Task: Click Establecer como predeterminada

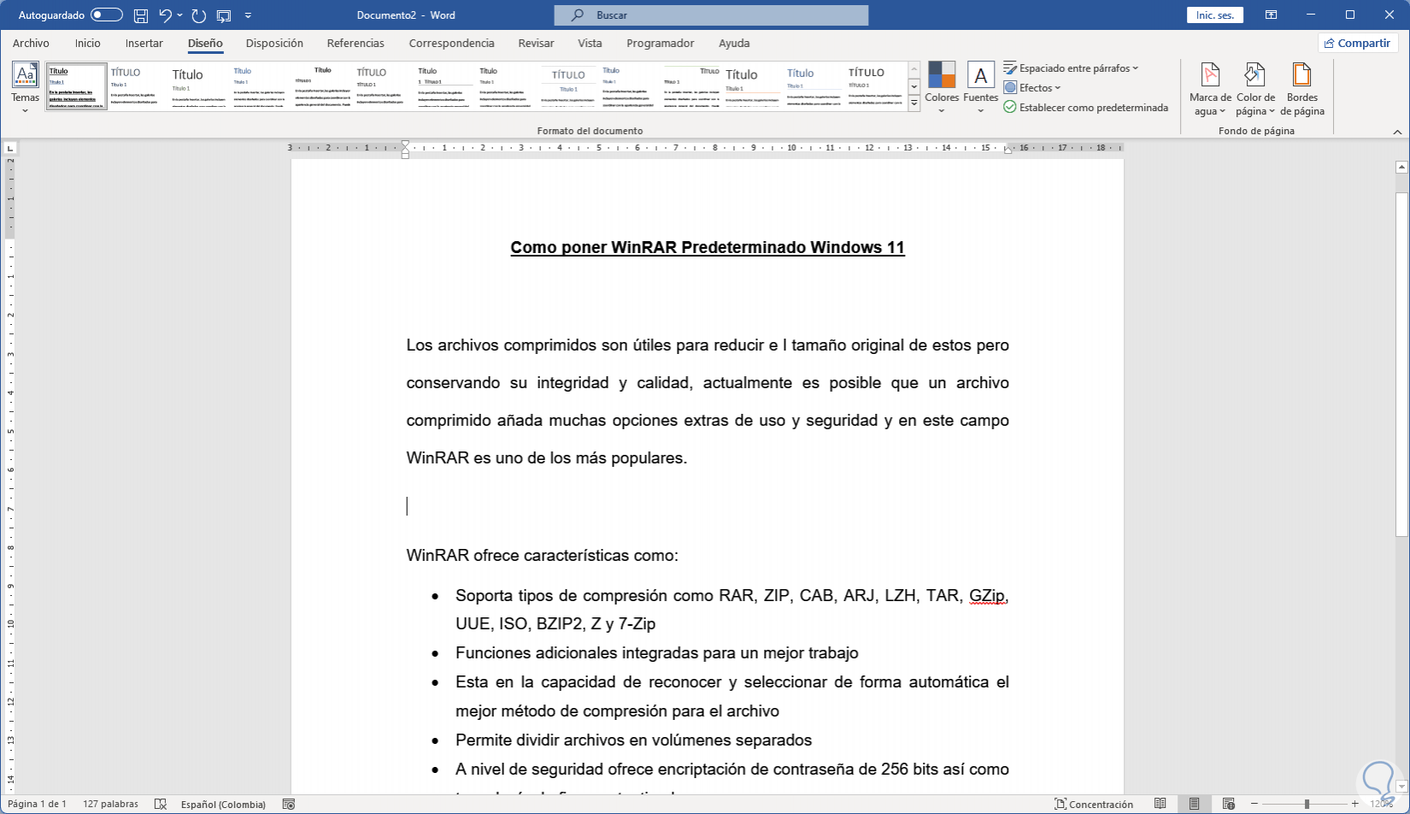Action: point(1086,107)
